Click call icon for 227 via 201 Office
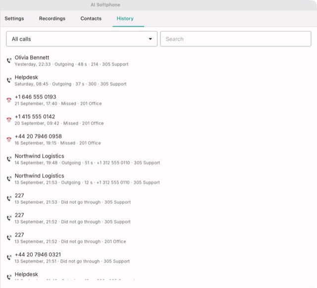The height and width of the screenshot is (288, 317). tap(9, 238)
